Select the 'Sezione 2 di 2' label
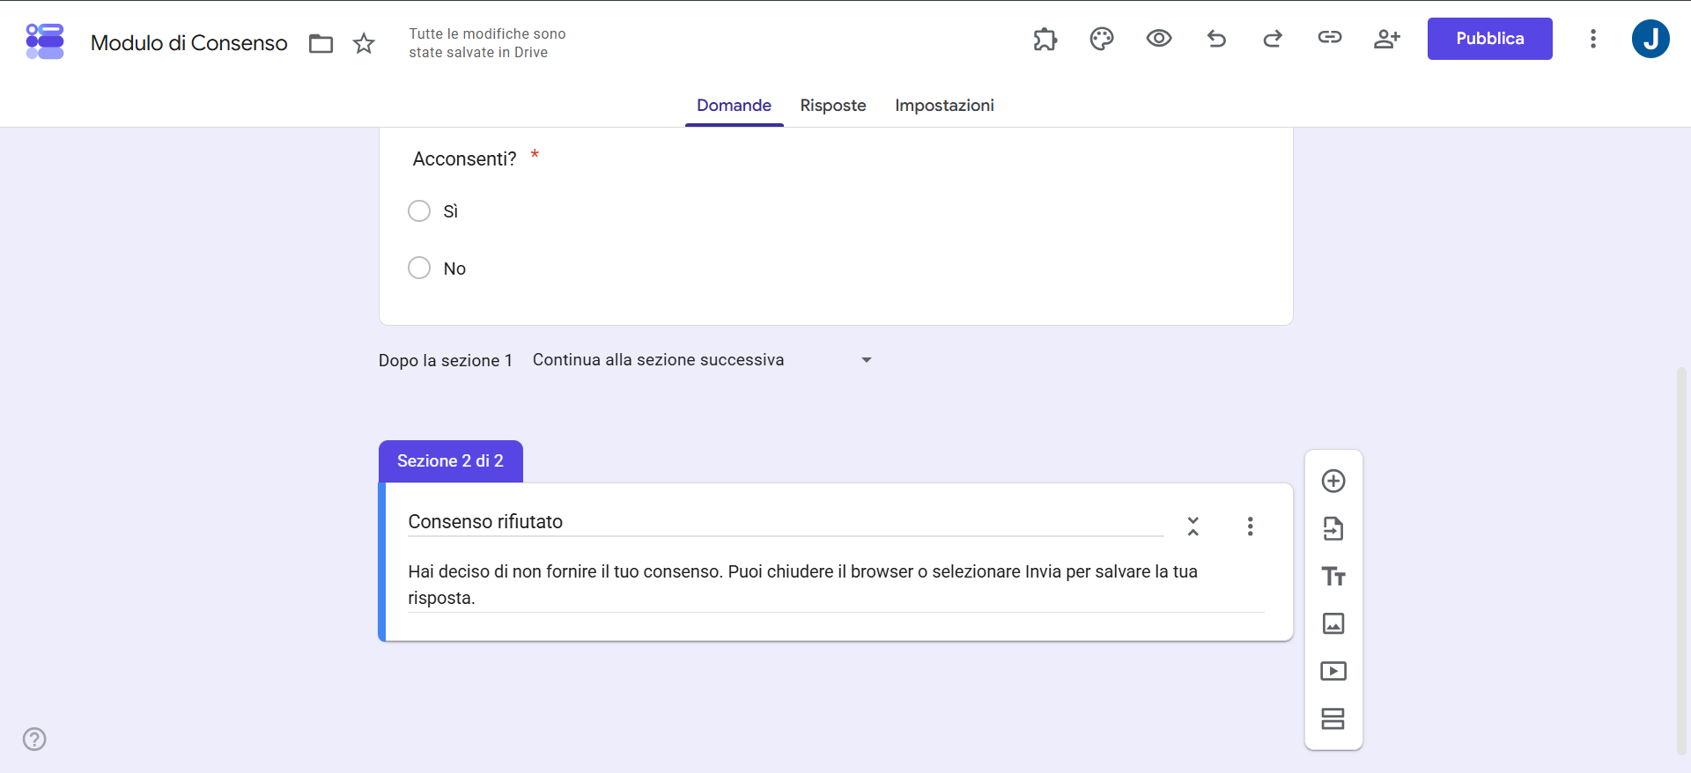This screenshot has width=1691, height=773. click(x=450, y=461)
